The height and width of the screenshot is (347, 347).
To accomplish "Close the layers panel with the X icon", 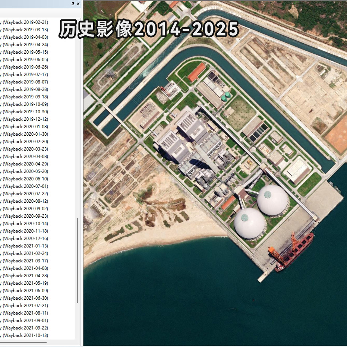I will pyautogui.click(x=78, y=4).
